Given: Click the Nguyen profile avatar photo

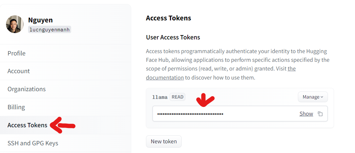Looking at the screenshot, I should tap(15, 24).
